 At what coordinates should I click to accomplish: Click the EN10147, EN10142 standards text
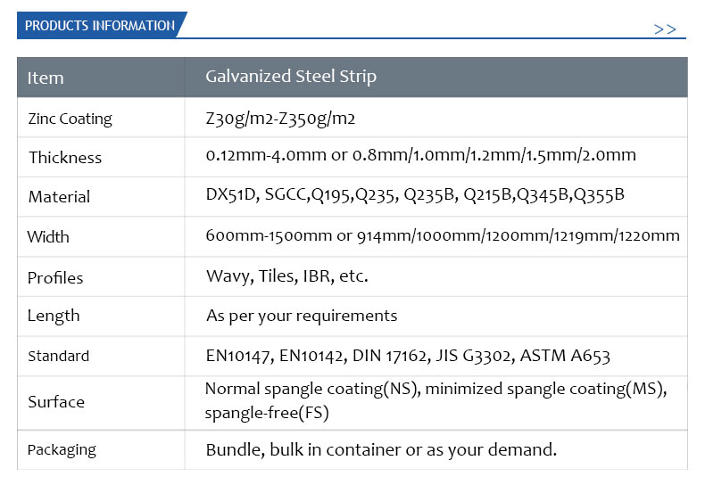408,356
